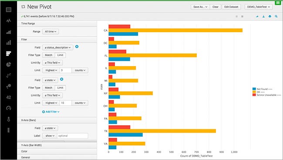Click the orange OK bar for NY
This screenshot has height=160, width=283.
coord(131,93)
